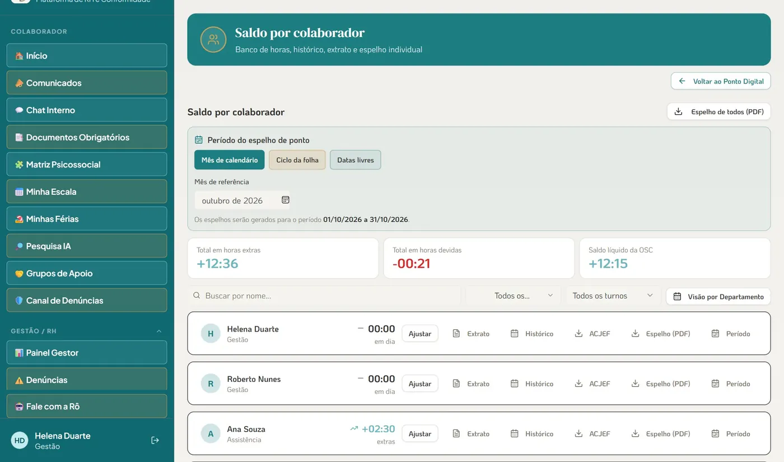This screenshot has width=784, height=462.
Task: Open the Todos os... filter dropdown
Action: [x=513, y=296]
